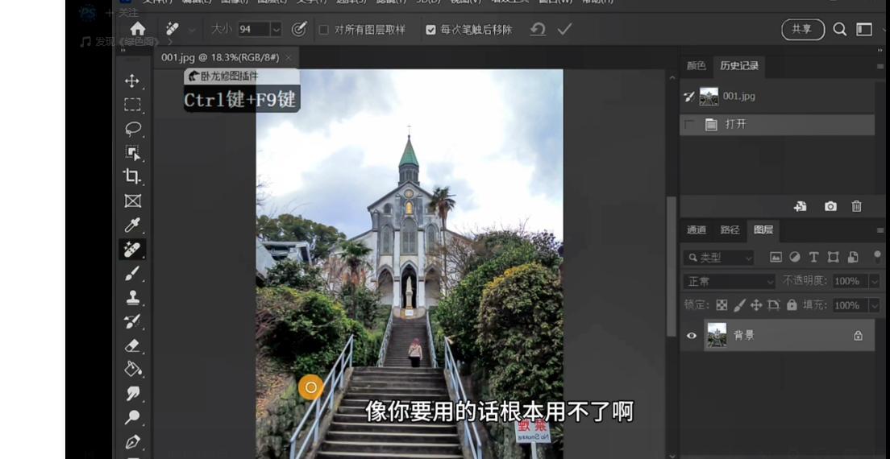Screen dimensions: 890x459
Task: Open the 不透明度 opacity dropdown arrow
Action: pos(874,281)
